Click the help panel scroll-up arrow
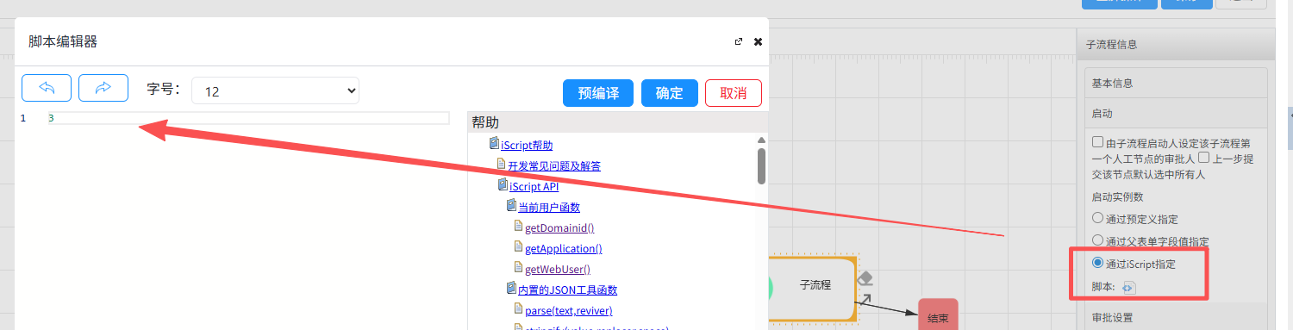The image size is (1293, 330). tap(761, 140)
